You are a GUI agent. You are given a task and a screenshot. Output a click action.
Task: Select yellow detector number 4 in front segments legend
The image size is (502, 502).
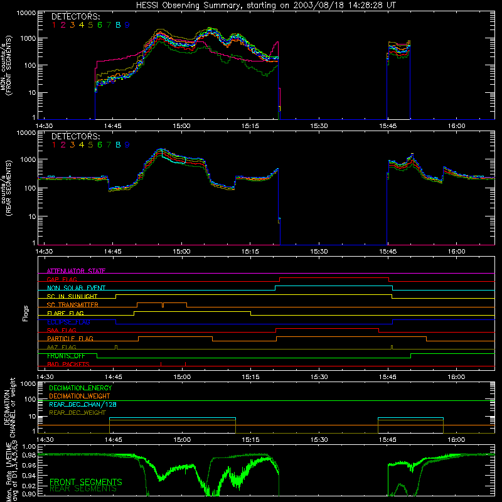tap(82, 25)
